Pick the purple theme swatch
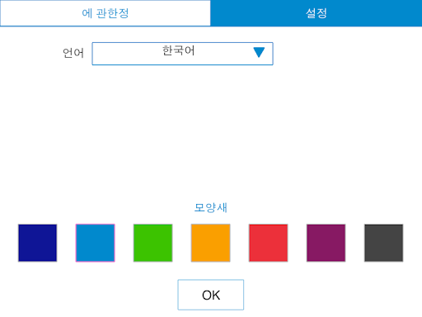This screenshot has height=317, width=422. point(326,243)
